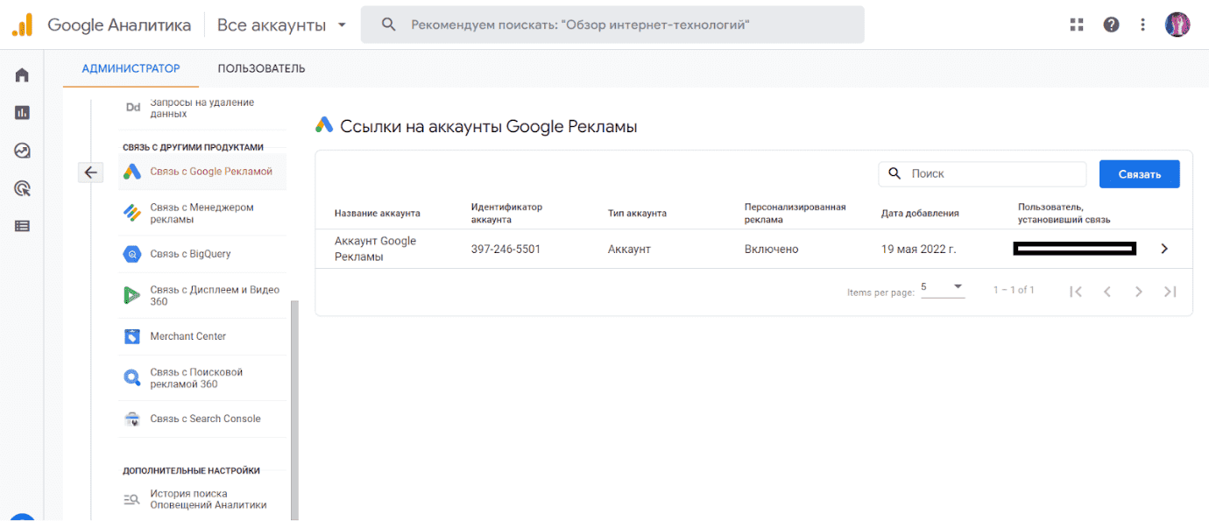
Task: Open 'История поиска Оповещений Аналитики'
Action: pyautogui.click(x=202, y=499)
